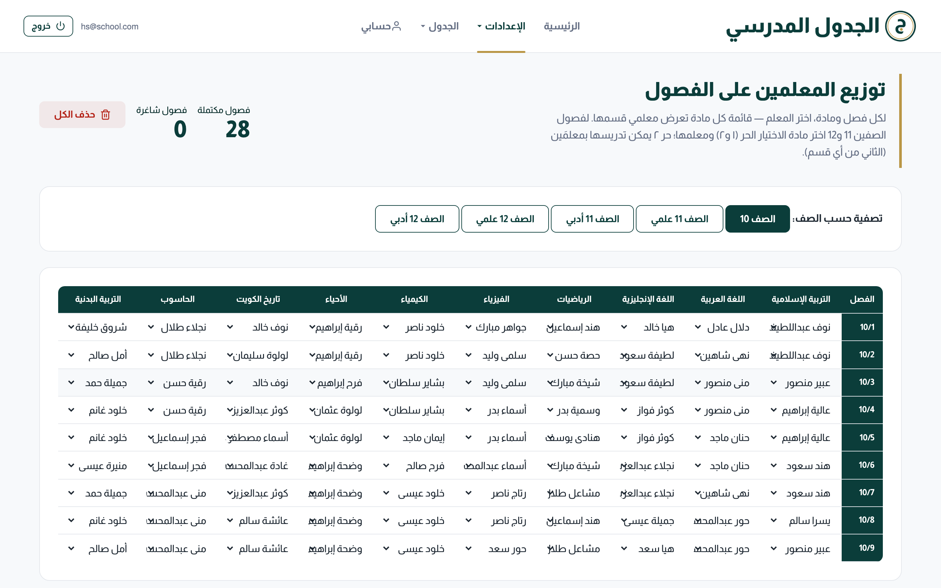Select the الصف 10 filter
Viewport: 941px width, 588px height.
(757, 219)
